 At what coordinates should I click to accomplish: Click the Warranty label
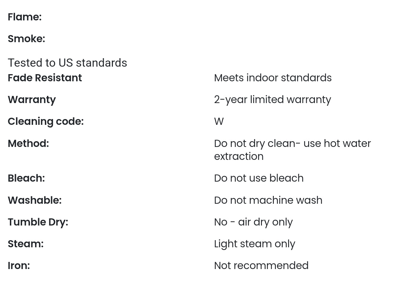tap(32, 100)
